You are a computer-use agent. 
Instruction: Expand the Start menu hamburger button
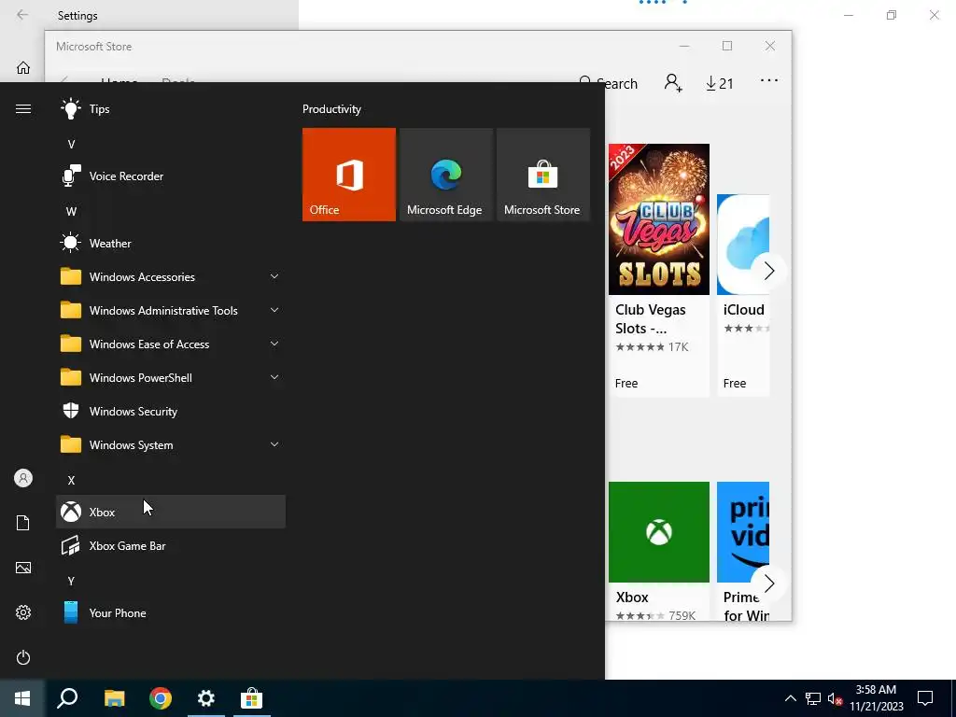click(23, 109)
